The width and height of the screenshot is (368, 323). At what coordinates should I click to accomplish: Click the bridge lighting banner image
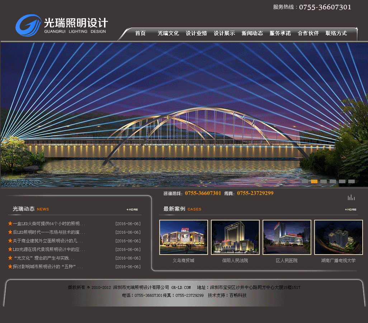pos(184,115)
